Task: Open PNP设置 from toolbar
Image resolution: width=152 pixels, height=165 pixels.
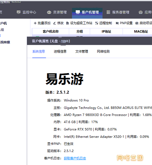Action: click(x=124, y=23)
